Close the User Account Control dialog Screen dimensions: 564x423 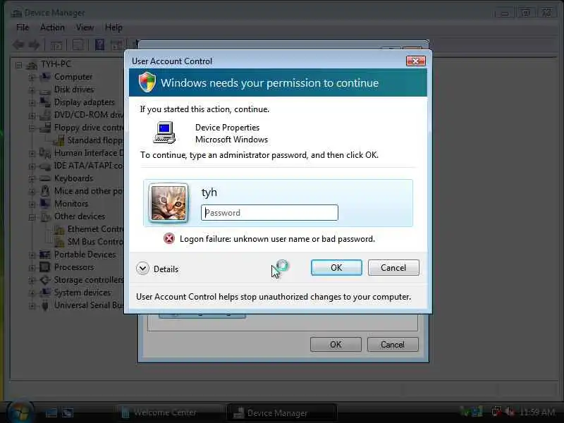coord(415,61)
